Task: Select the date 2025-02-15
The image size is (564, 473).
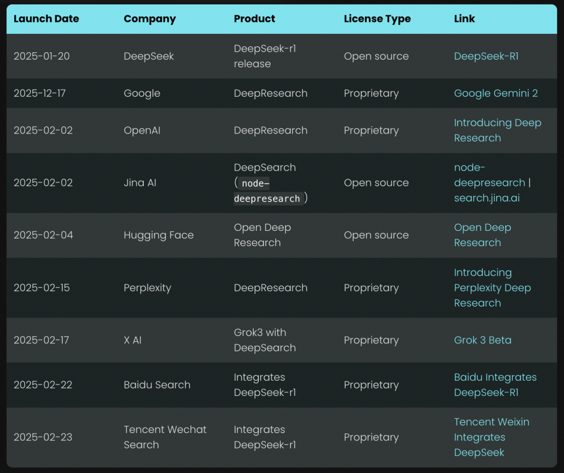Action: tap(42, 287)
